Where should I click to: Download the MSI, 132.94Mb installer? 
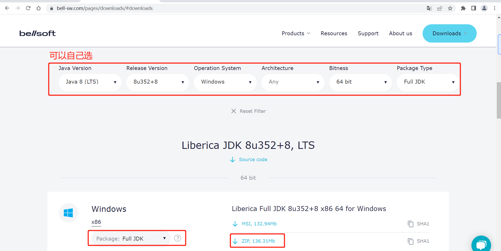point(259,224)
